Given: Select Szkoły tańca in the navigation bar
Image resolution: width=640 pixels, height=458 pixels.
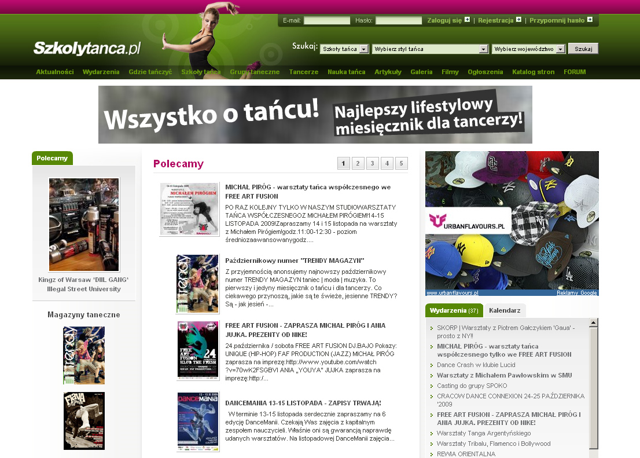Looking at the screenshot, I should click(201, 72).
